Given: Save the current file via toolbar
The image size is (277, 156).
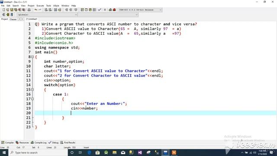Looking at the screenshot, I should tap(12, 10).
